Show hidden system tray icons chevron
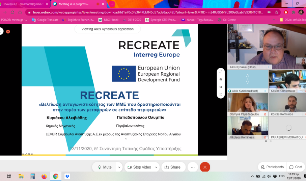 252,176
